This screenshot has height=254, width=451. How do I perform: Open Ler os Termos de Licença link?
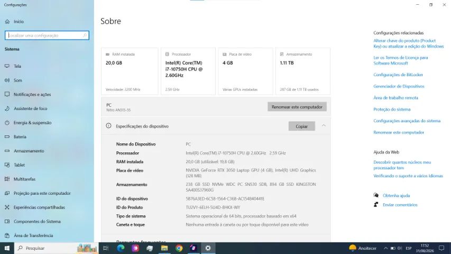pyautogui.click(x=400, y=60)
